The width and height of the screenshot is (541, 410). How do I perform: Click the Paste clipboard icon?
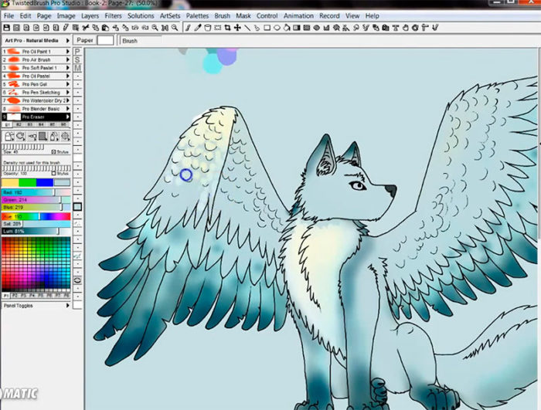[106, 28]
